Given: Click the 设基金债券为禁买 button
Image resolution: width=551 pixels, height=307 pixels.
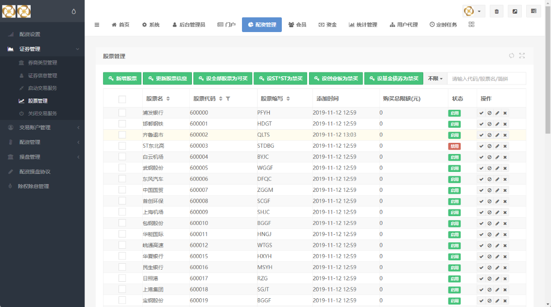Looking at the screenshot, I should point(394,79).
